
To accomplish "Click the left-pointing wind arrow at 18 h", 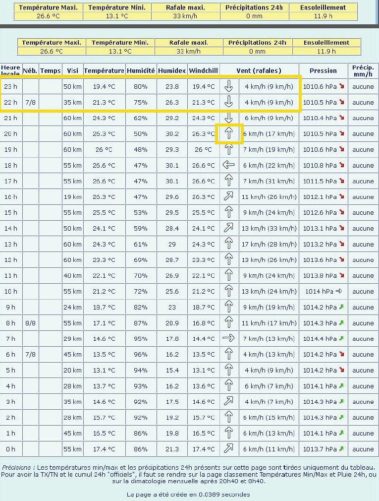I will point(228,165).
